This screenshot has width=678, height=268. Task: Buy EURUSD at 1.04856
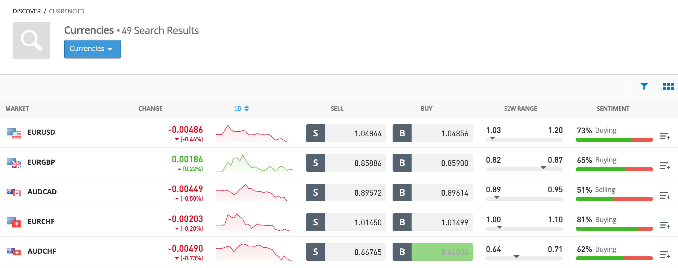[x=433, y=133]
